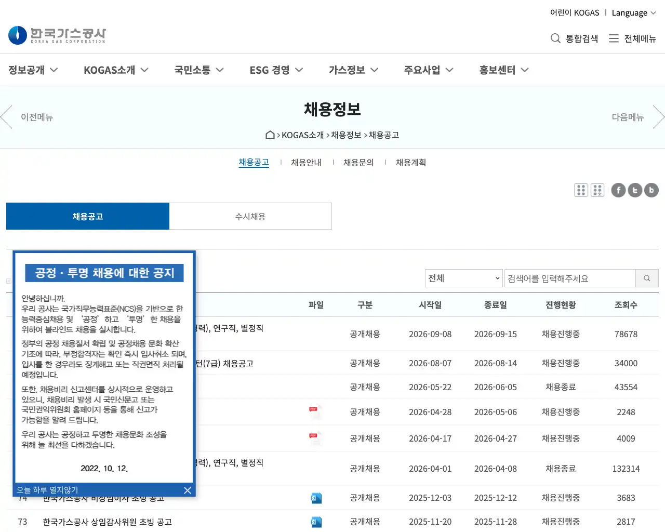Click 채용공고 in the breadcrumb
This screenshot has height=532, width=665.
(384, 135)
